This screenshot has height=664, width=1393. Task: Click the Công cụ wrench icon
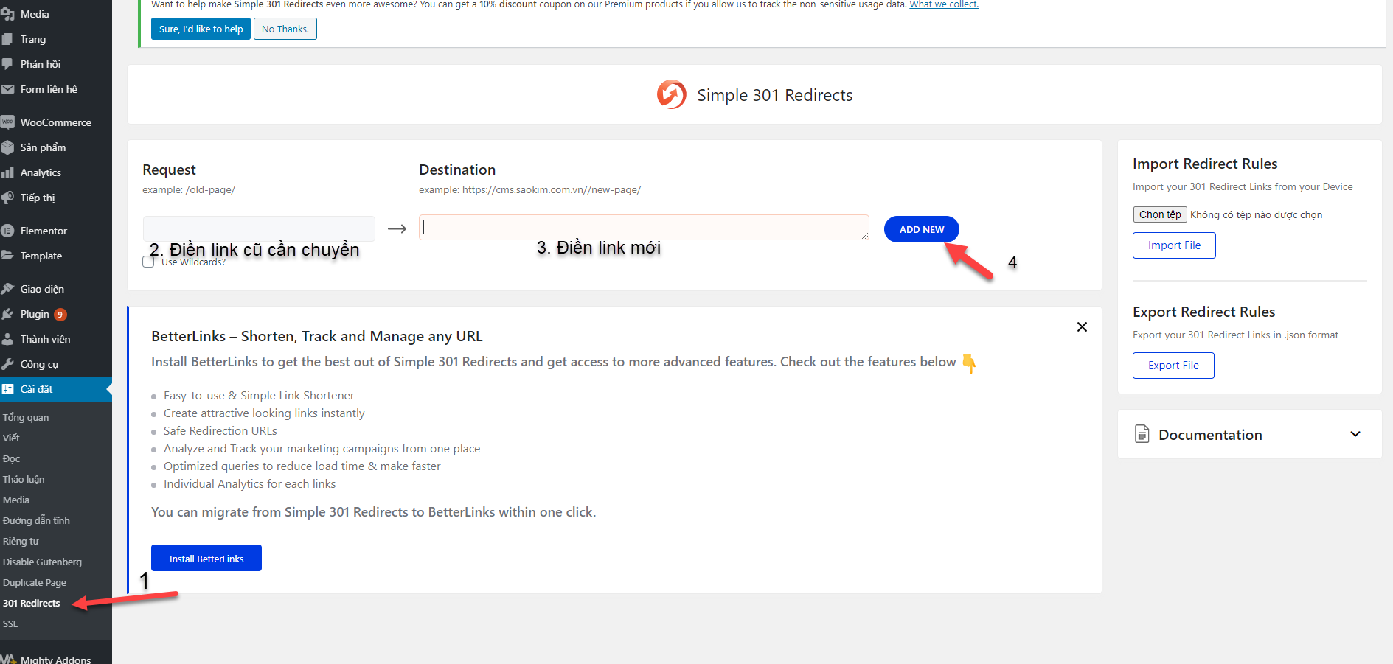[8, 364]
